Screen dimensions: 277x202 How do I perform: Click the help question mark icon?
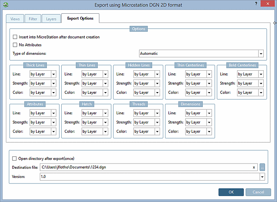coord(256,3)
